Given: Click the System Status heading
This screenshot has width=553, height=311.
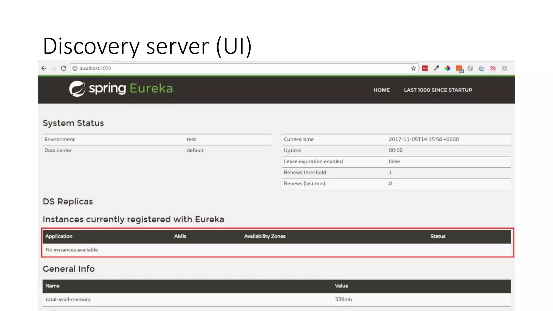Looking at the screenshot, I should pos(73,123).
